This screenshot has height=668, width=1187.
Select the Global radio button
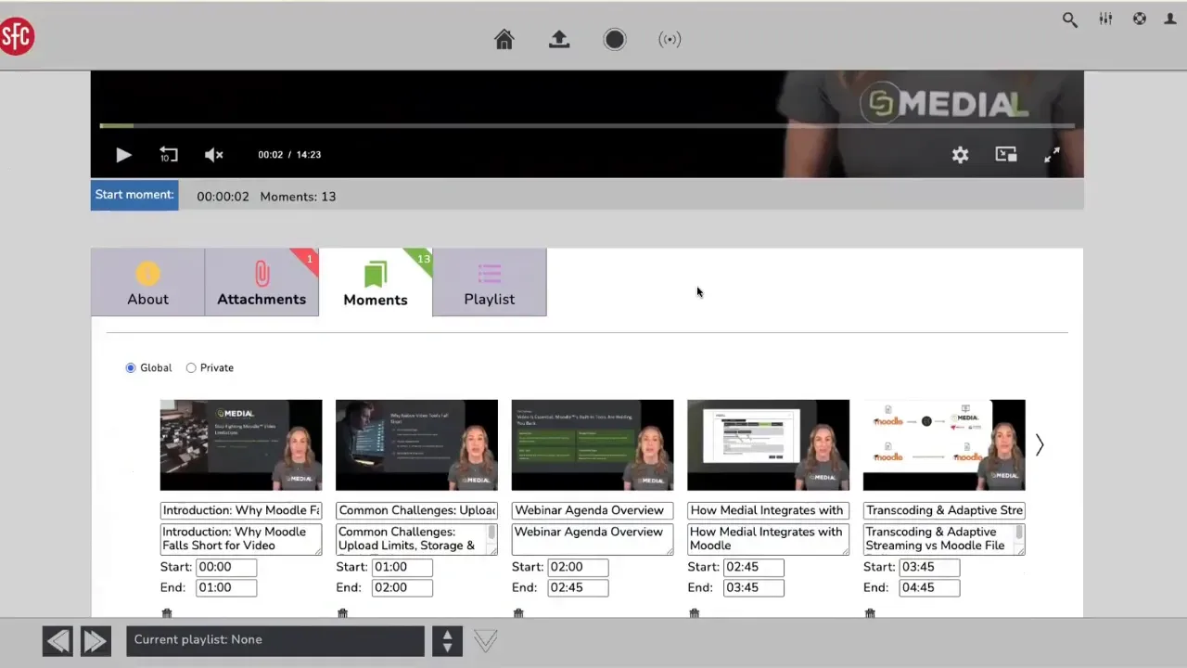(131, 368)
